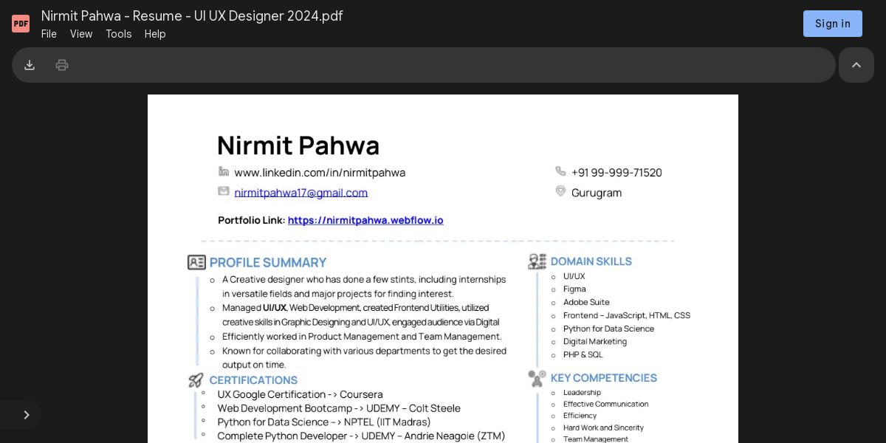This screenshot has width=886, height=443.
Task: Click the email envelope icon in the resume
Action: click(224, 191)
